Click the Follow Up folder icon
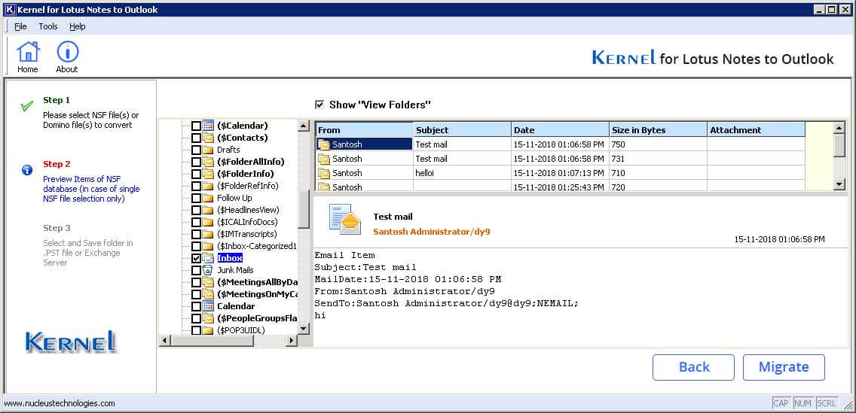 tap(208, 198)
